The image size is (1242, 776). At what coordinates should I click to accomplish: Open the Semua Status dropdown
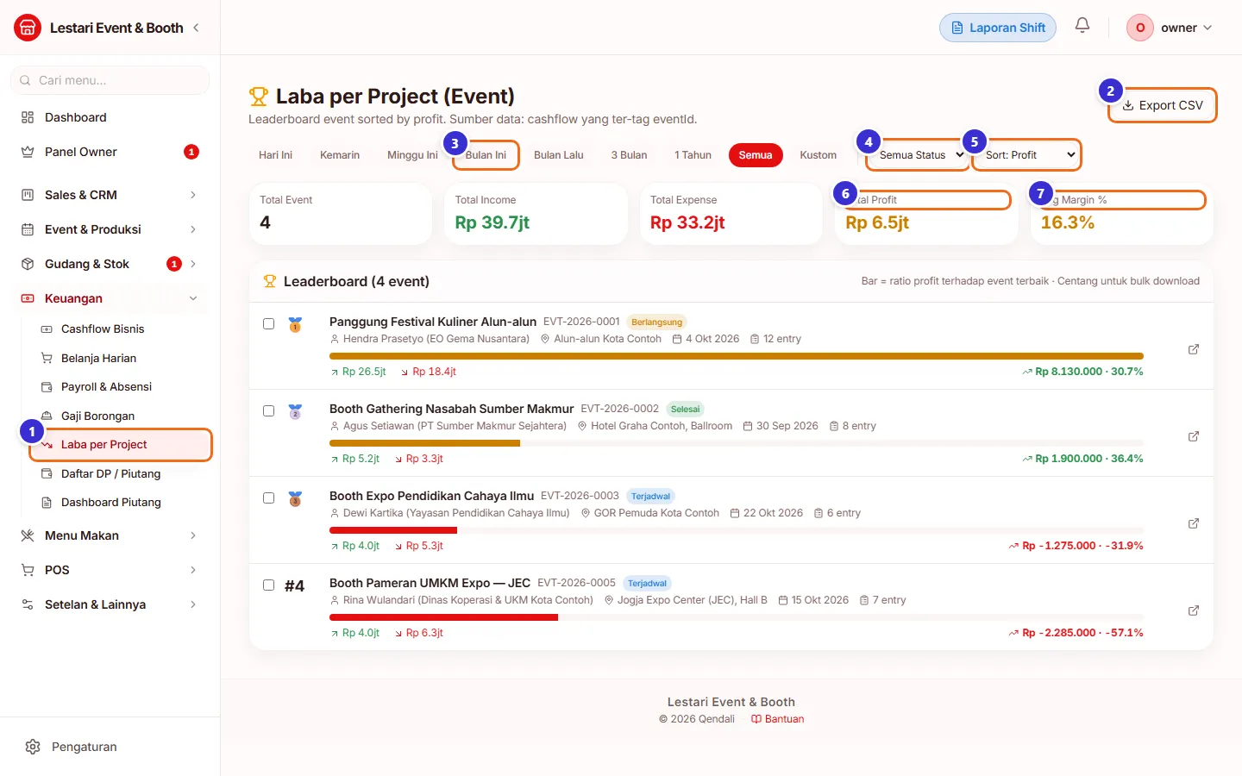click(919, 155)
